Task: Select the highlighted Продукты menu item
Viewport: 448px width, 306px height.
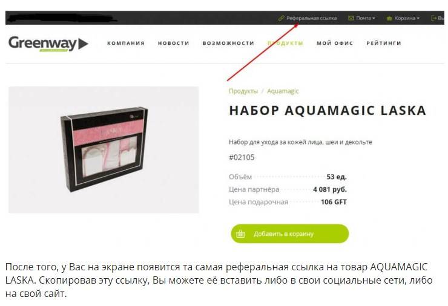Action: (x=285, y=43)
